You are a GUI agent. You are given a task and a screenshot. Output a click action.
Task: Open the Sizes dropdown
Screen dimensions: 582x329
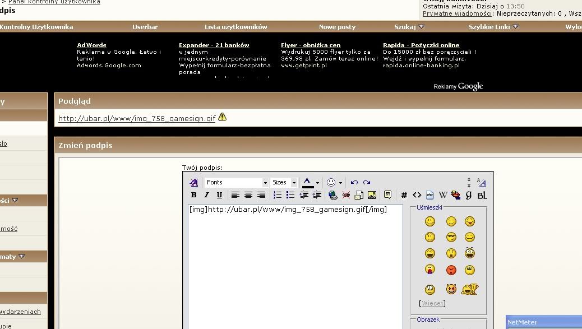(x=284, y=182)
